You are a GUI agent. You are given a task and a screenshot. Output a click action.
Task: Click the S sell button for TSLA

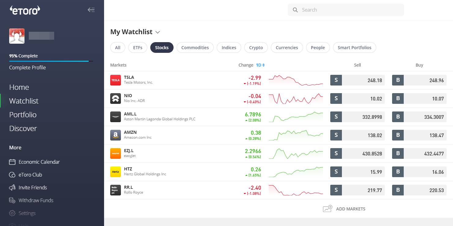click(x=336, y=80)
